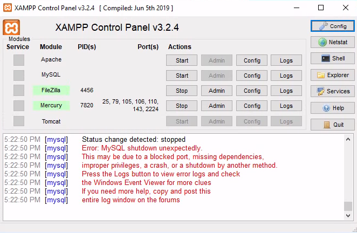Minimize the XAMPP window
The width and height of the screenshot is (357, 233).
click(x=297, y=8)
